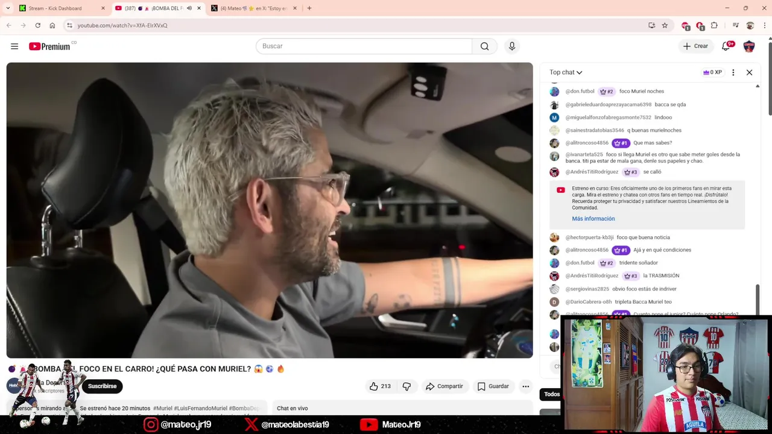Open the Más información link in chat
This screenshot has height=434, width=772.
(x=593, y=219)
